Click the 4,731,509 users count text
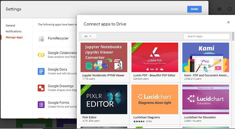Viewport: 235px width, 129px height. coord(91,121)
